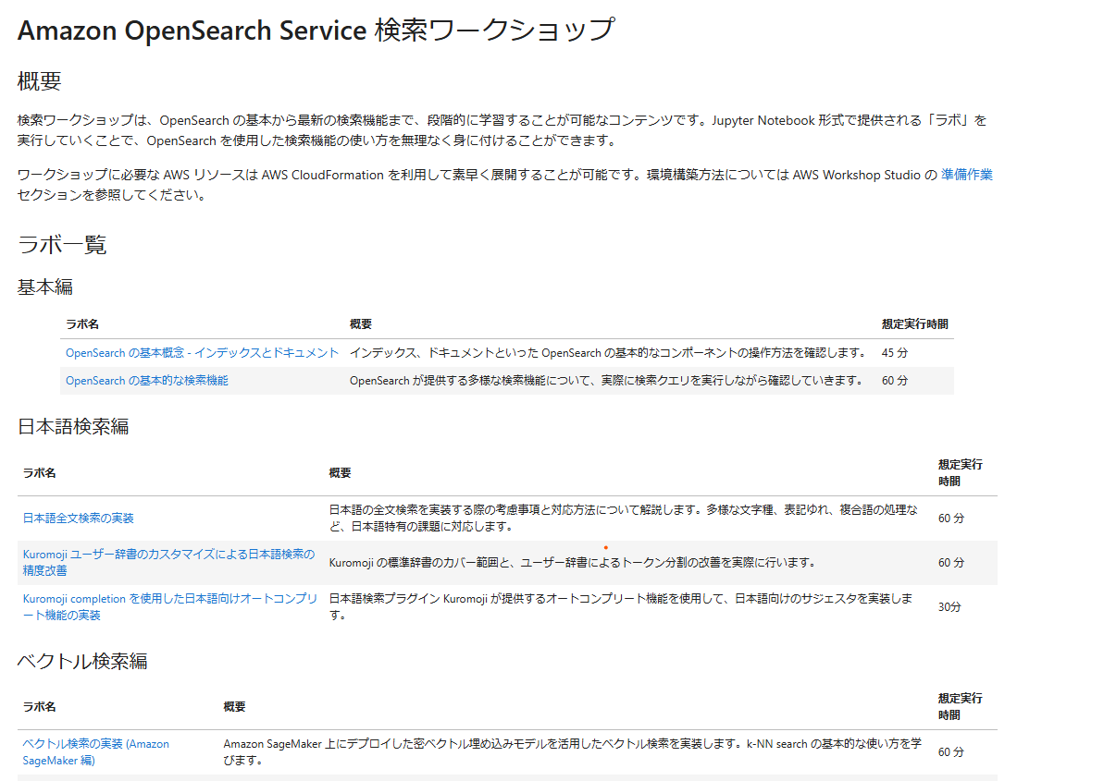
Task: Click the 30分 duration cell
Action: pyautogui.click(x=949, y=606)
